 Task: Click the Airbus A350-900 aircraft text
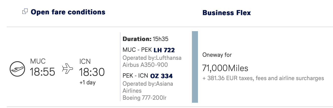click(145, 65)
